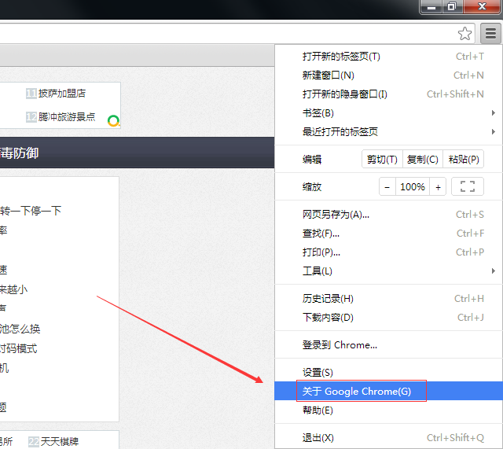Click the bookmark star icon
Screen dimensions: 503x449
click(464, 33)
